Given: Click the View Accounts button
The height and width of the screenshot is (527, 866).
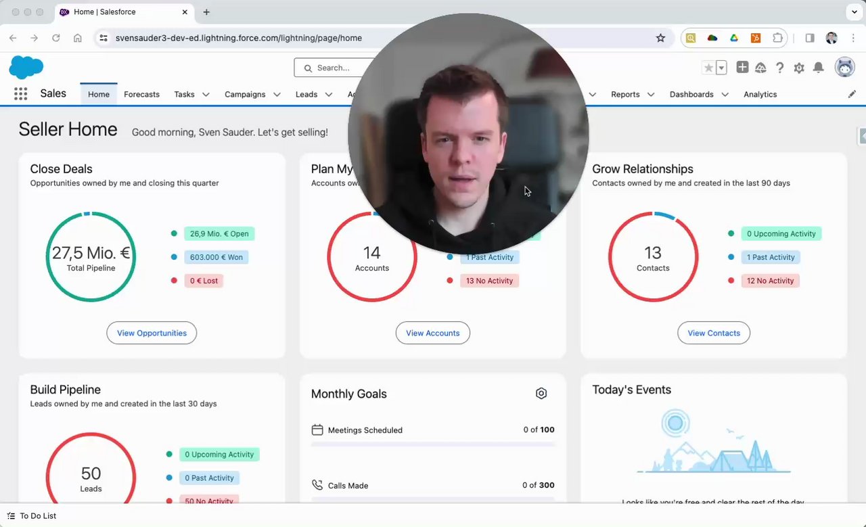Looking at the screenshot, I should click(433, 333).
